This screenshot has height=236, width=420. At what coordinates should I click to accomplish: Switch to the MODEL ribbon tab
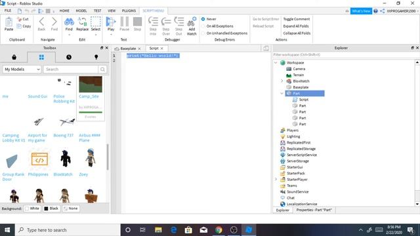(81, 10)
